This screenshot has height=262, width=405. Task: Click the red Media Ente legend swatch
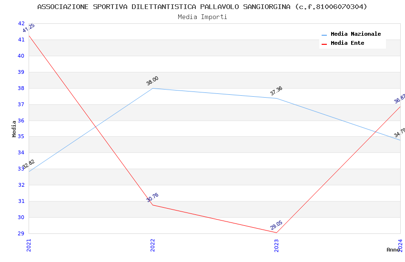tap(324, 44)
